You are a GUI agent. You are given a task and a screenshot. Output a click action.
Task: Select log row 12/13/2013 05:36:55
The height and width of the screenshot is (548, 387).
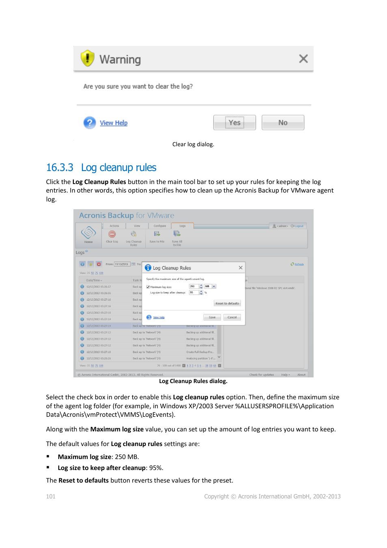coord(110,293)
